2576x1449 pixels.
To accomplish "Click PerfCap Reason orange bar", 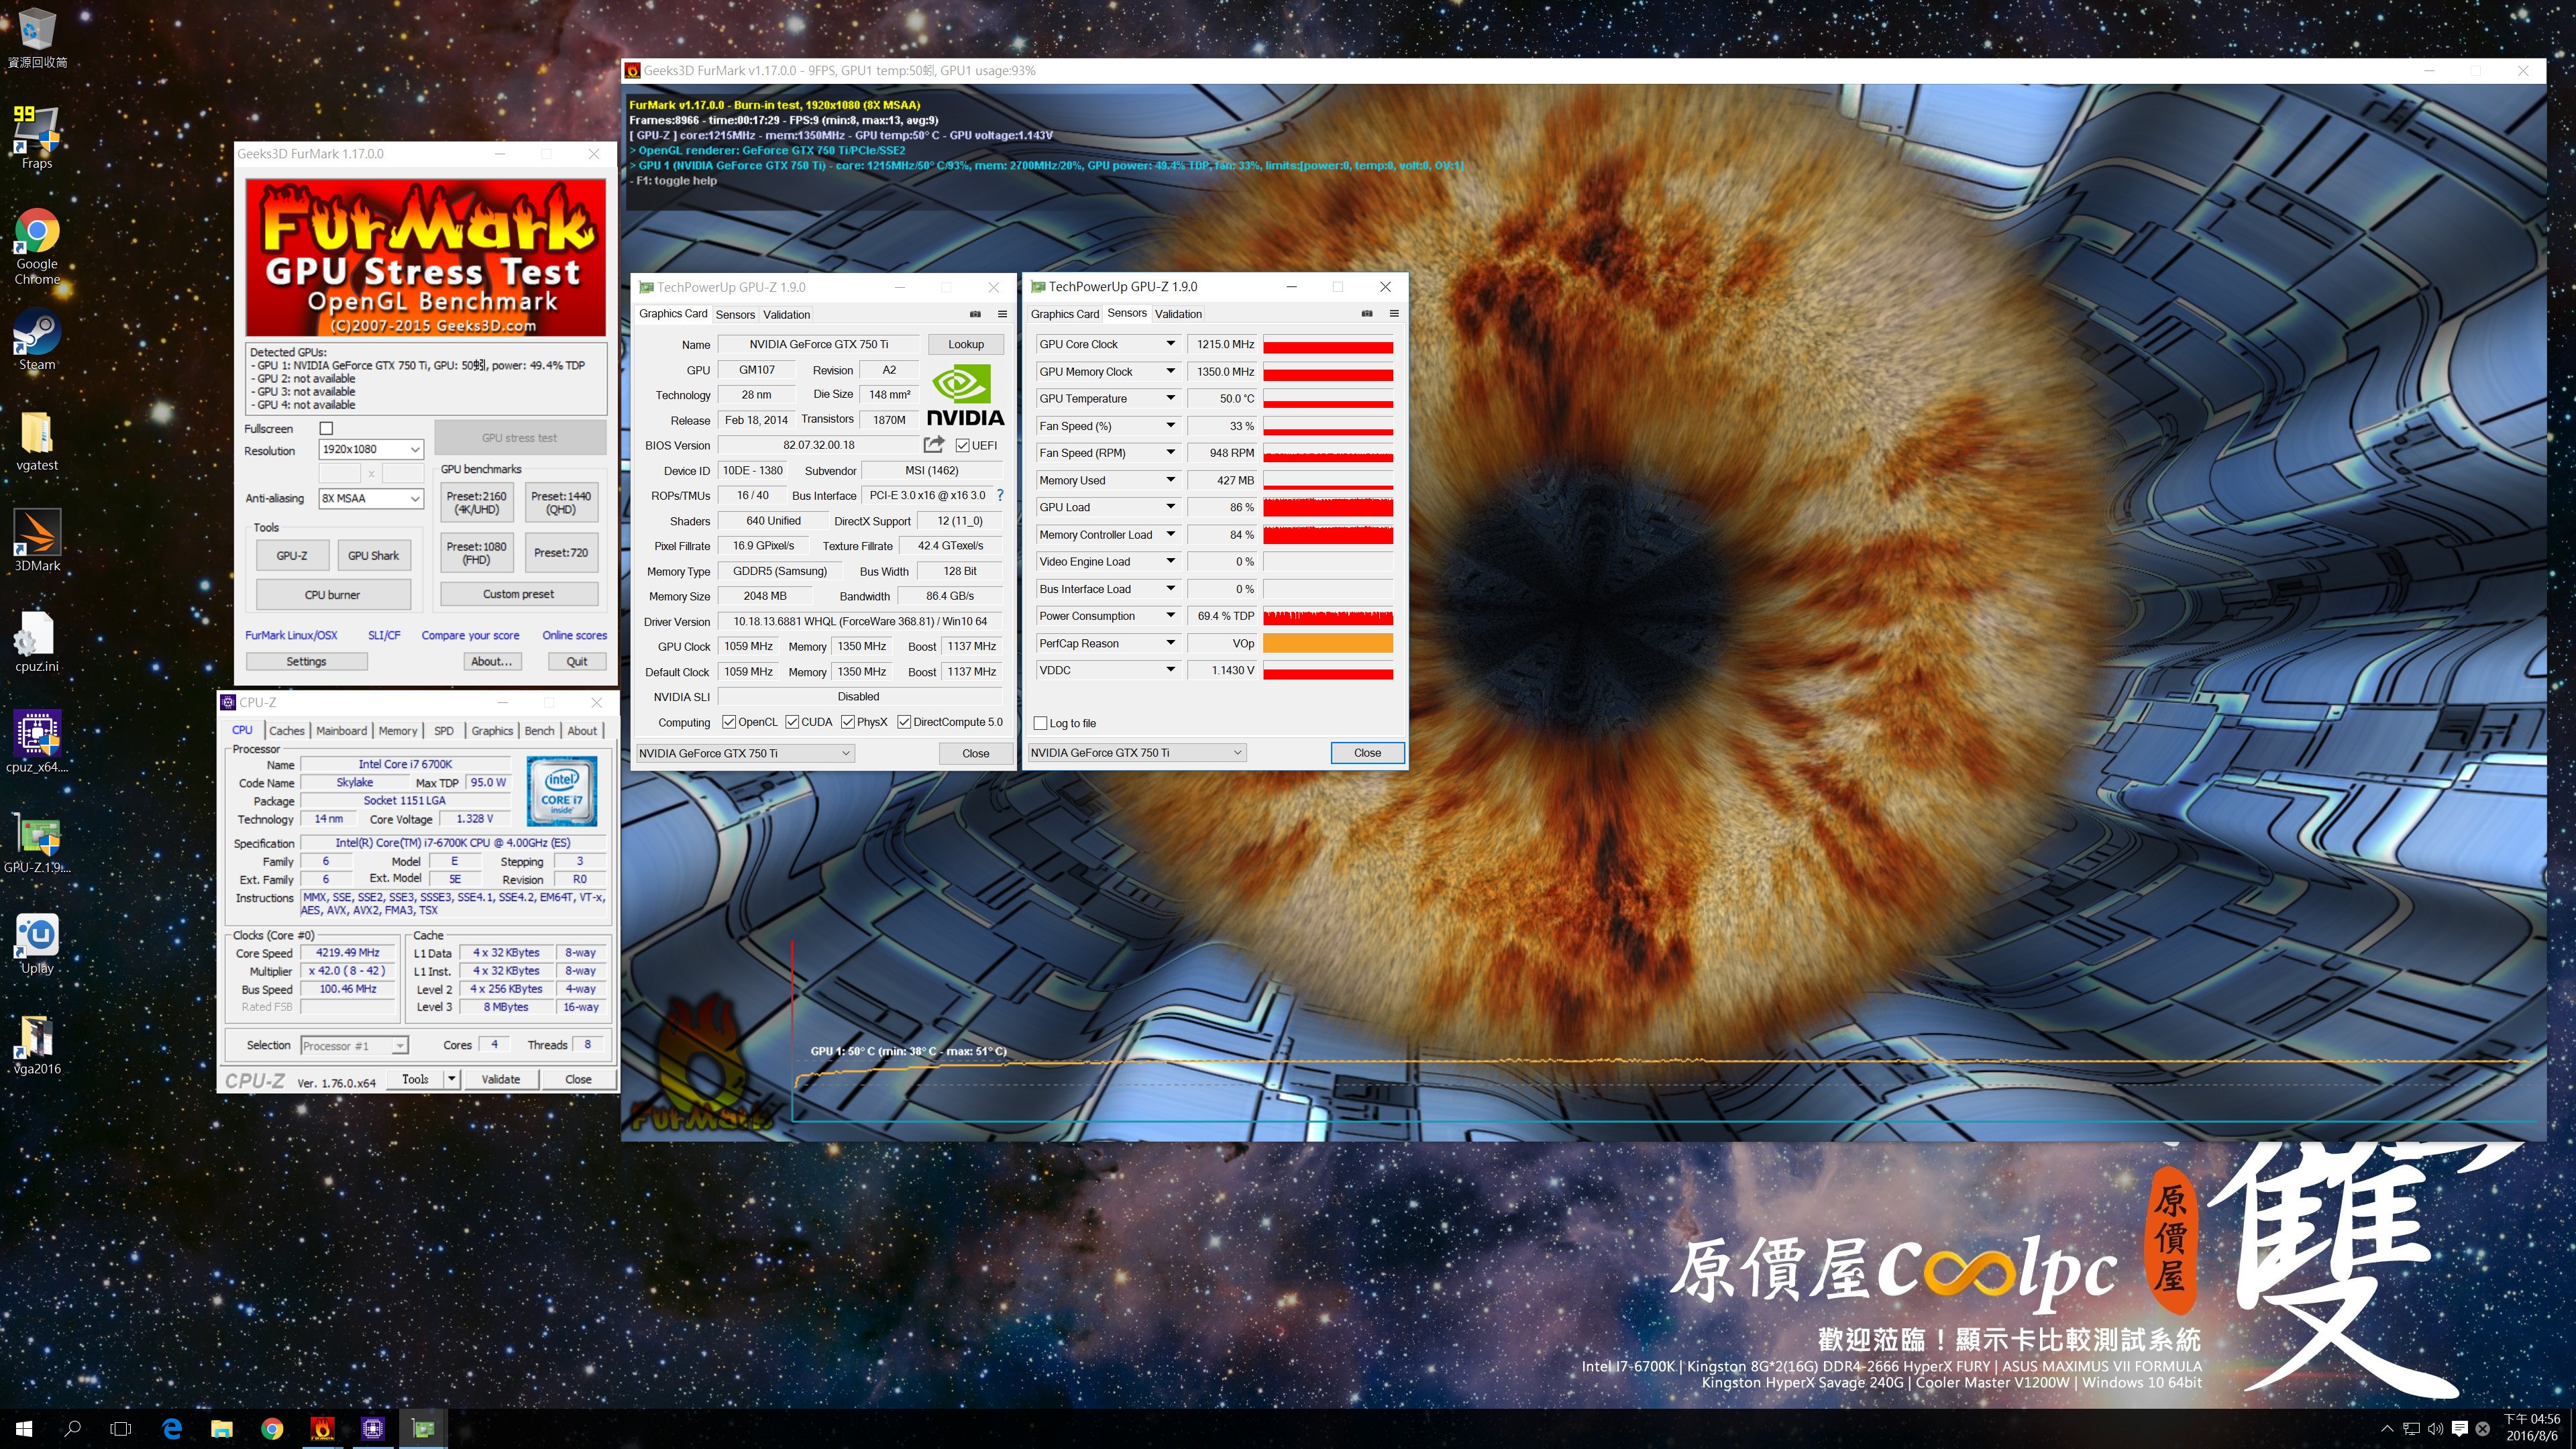I will (1328, 643).
